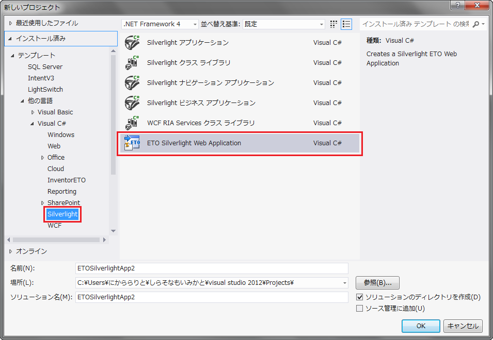493x340 pixels.
Task: Click the tree scroll up arrow
Action: (x=114, y=51)
